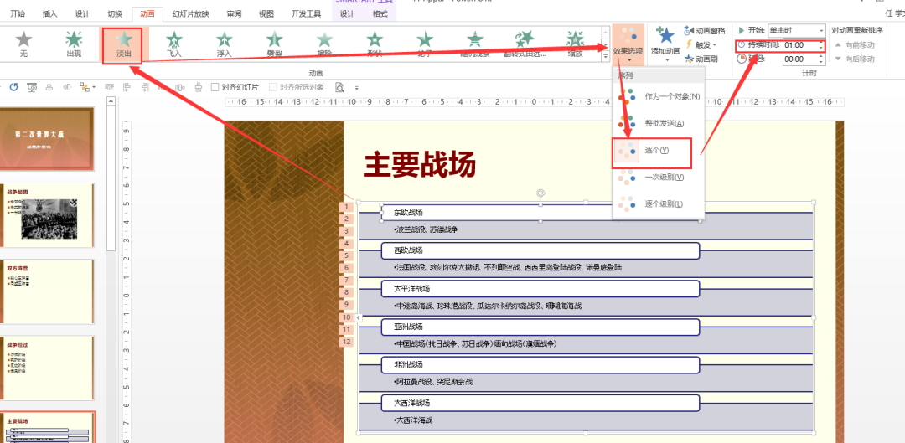The height and width of the screenshot is (443, 905).
Task: Apply the 浮入 (Float In) animation
Action: click(x=224, y=45)
